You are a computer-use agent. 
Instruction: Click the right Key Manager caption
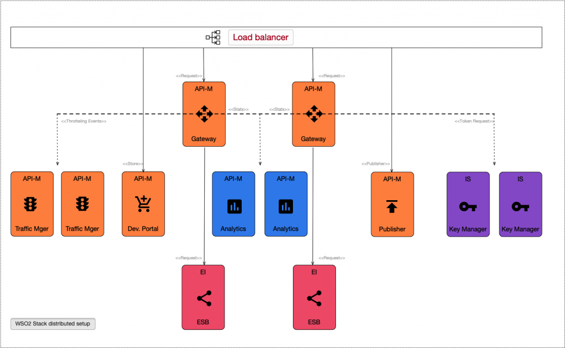[x=520, y=229]
